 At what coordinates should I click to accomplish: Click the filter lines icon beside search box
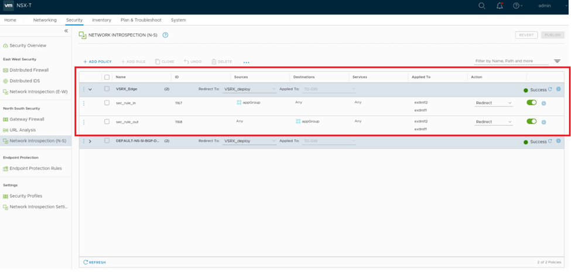pyautogui.click(x=557, y=61)
